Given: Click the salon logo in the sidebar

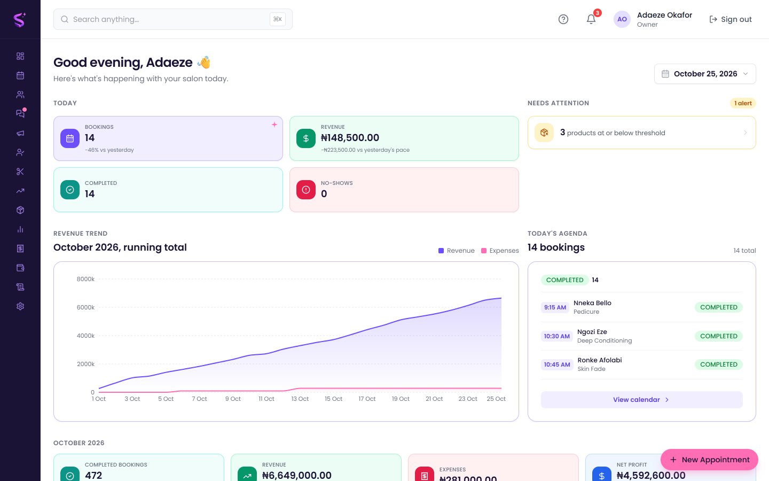Looking at the screenshot, I should click(x=20, y=20).
